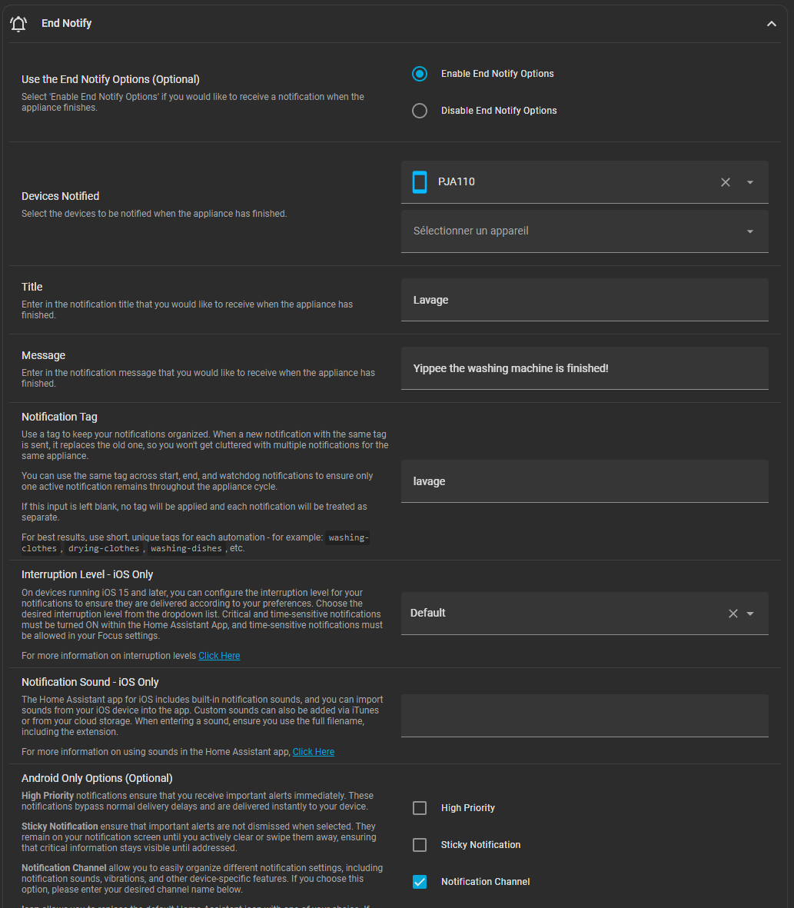Check the Sticky Notification checkbox
This screenshot has height=908, width=794.
pos(420,845)
